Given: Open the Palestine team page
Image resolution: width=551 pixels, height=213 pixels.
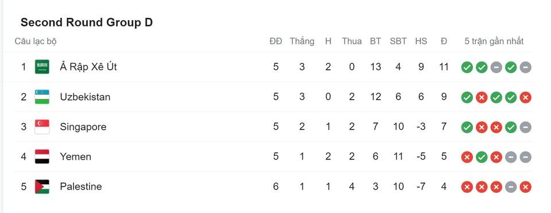Looking at the screenshot, I should click(81, 186).
